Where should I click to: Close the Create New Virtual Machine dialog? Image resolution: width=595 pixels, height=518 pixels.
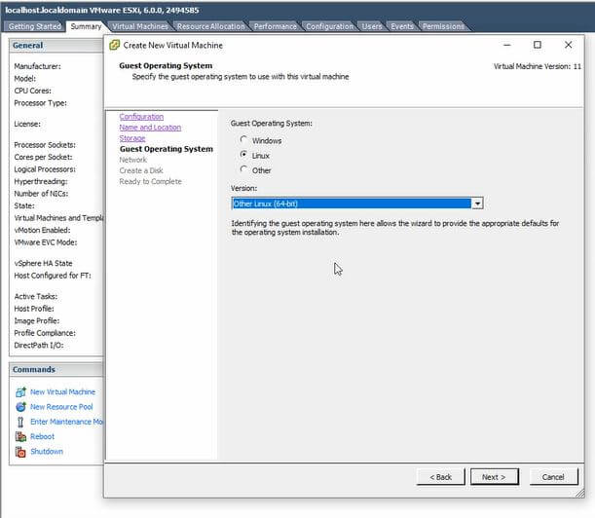568,45
